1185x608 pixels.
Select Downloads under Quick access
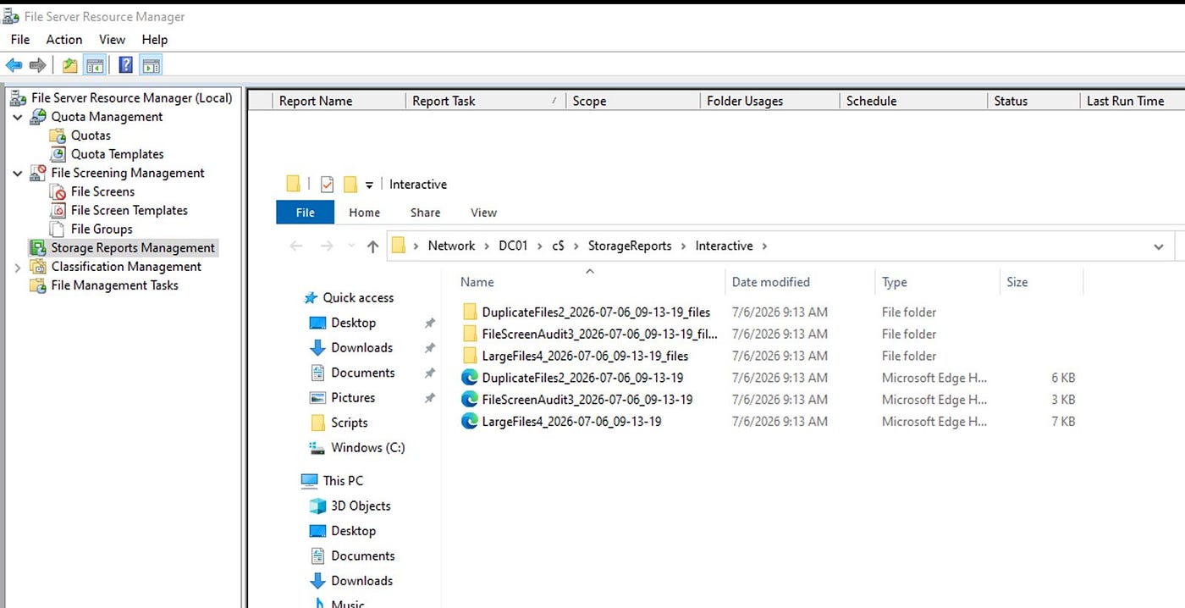click(361, 347)
